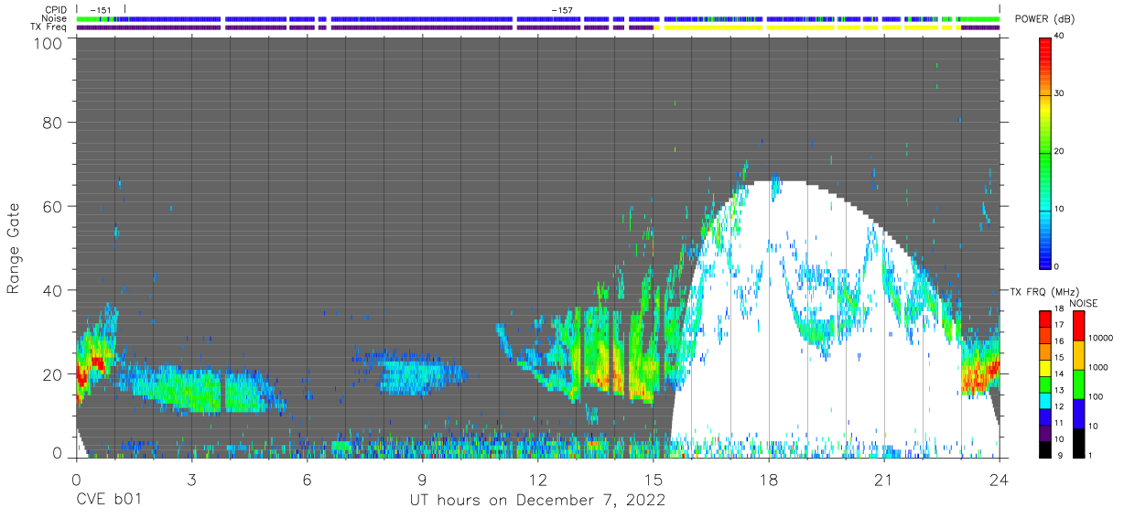Click the Range Gate axis title
Image resolution: width=1124 pixels, height=519 pixels.
point(14,248)
